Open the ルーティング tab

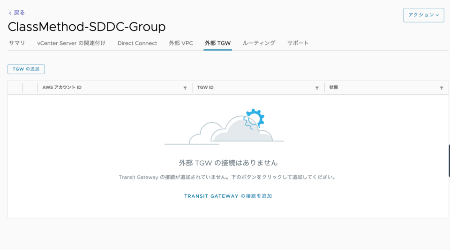tap(259, 43)
